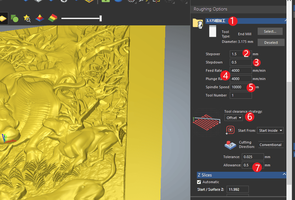Click the layered color relief icon
Screen dimensions: 295x200
52,18
